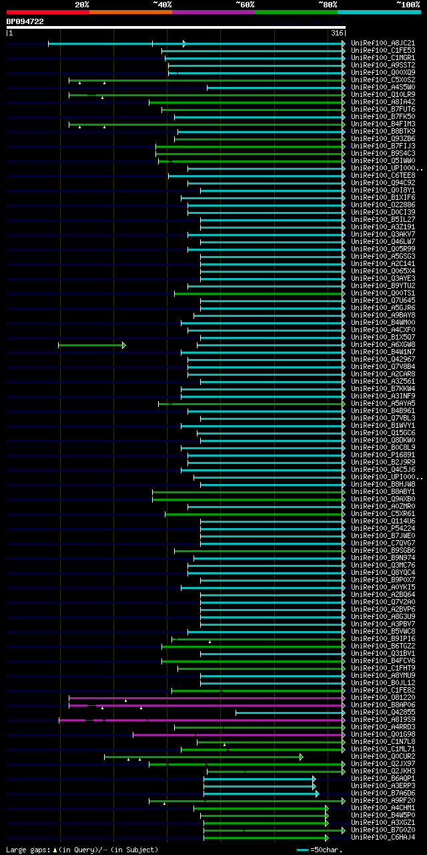Click the short green alignment bar for A6XGW8
Viewport: 427px width, 855px height.
(x=91, y=345)
